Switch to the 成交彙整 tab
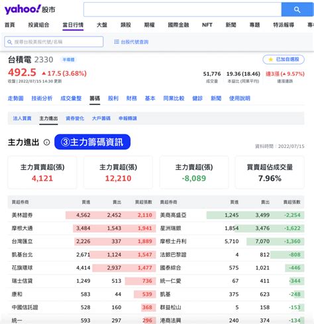The width and height of the screenshot is (314, 324). pos(71,98)
